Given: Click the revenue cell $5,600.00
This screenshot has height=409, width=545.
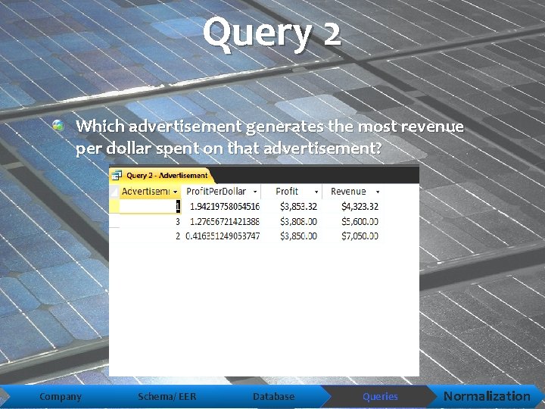Looking at the screenshot, I should [x=360, y=221].
